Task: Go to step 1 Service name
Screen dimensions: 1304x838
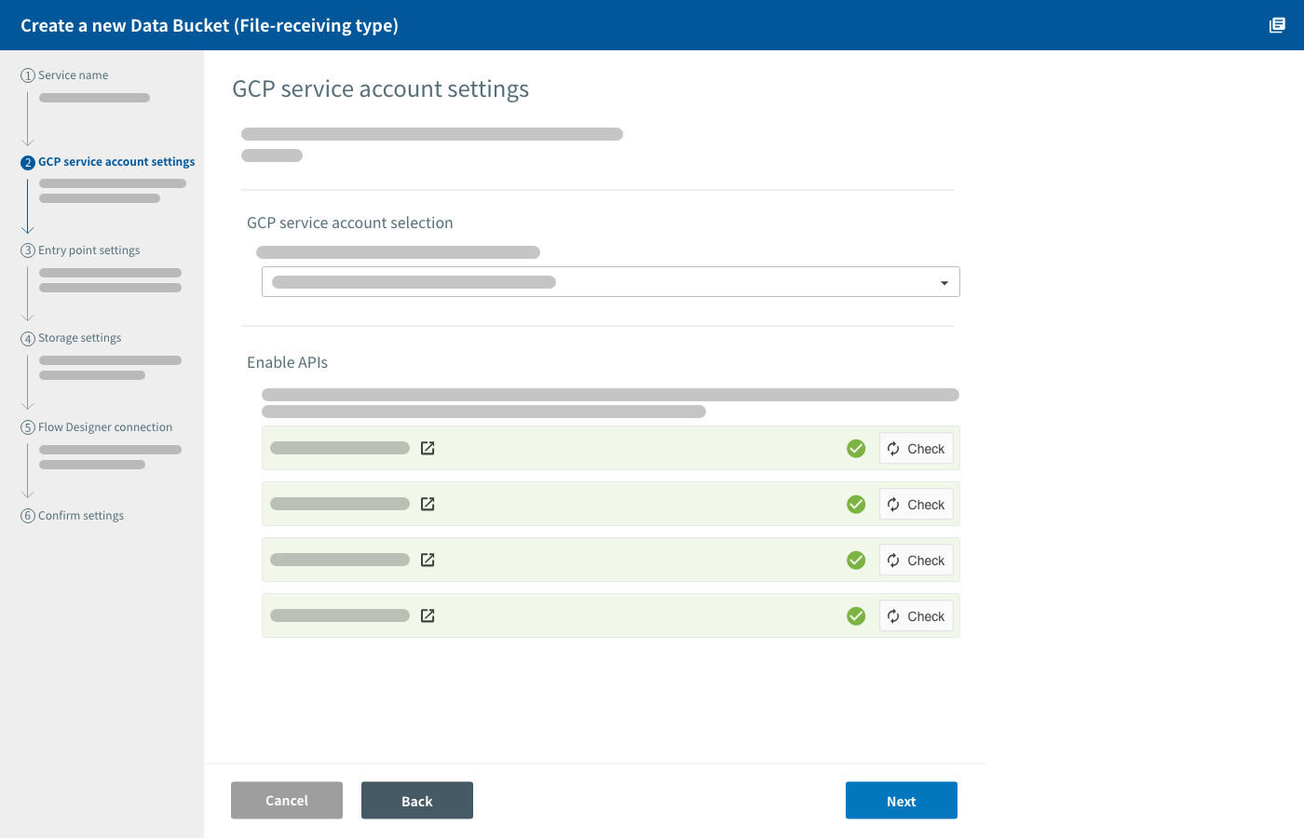Action: [x=65, y=75]
